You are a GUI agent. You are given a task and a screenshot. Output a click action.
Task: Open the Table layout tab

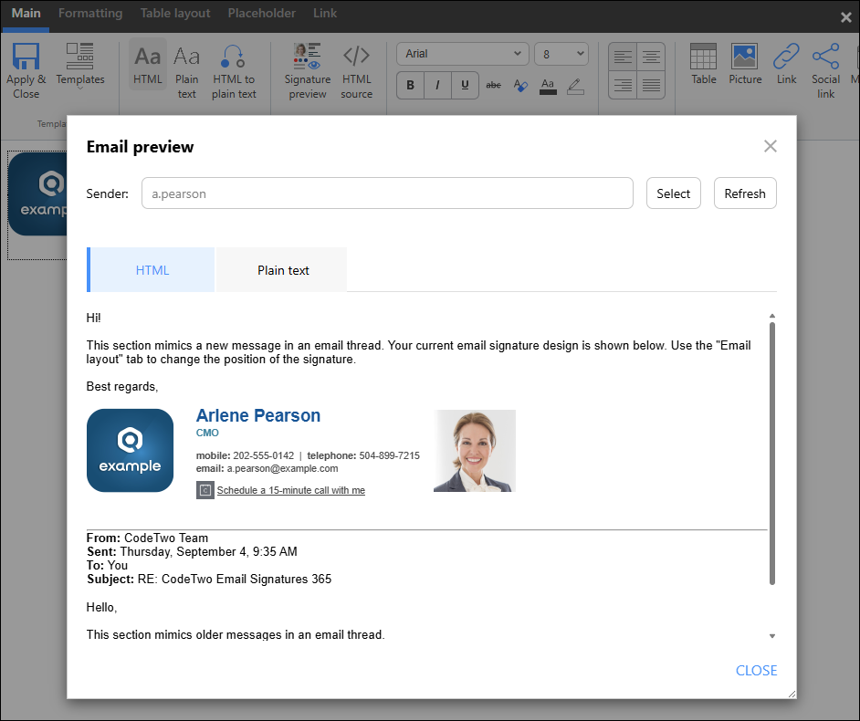pos(175,13)
